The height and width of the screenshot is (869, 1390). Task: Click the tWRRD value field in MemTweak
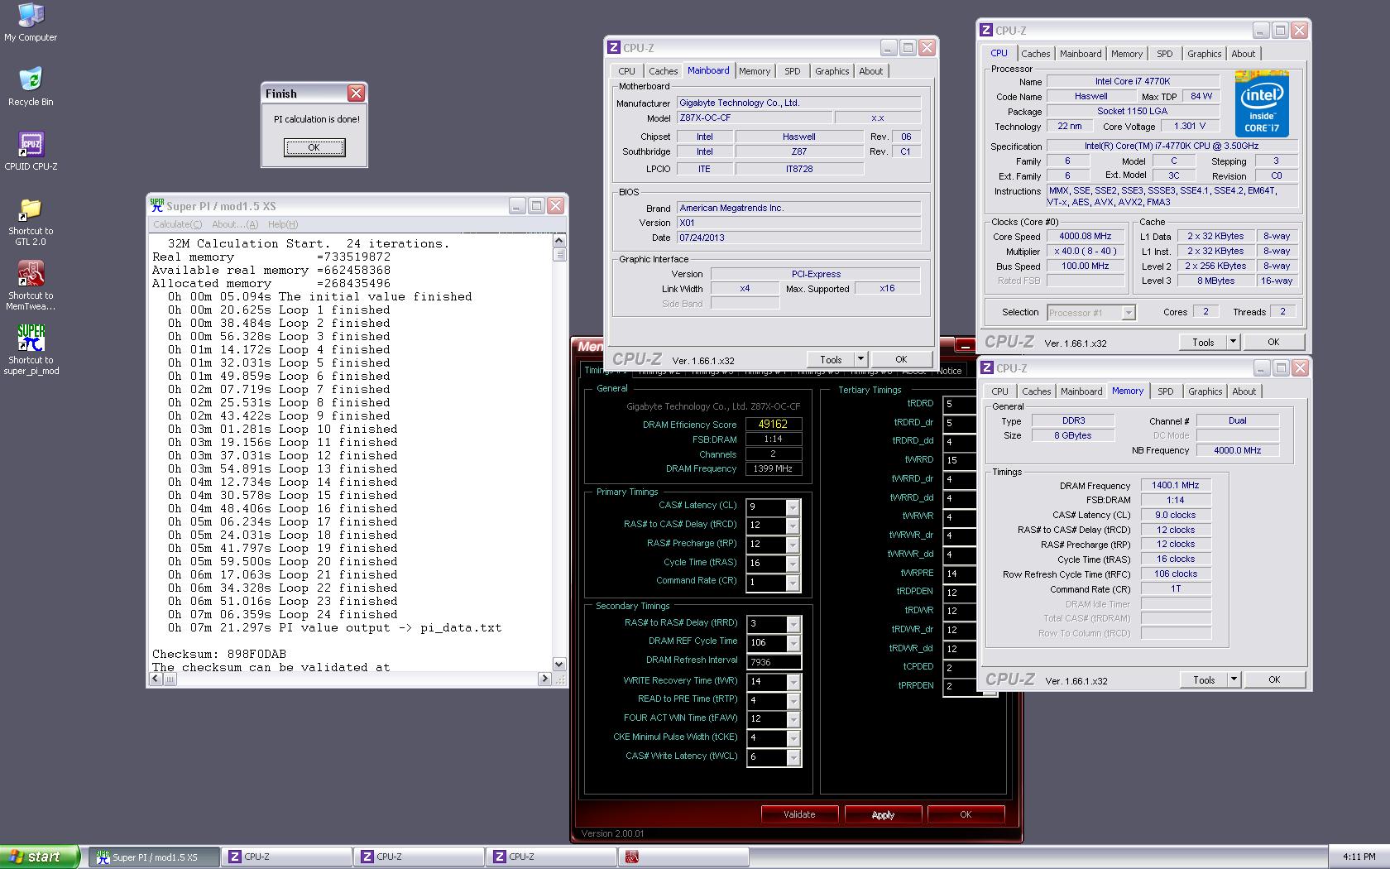[960, 460]
